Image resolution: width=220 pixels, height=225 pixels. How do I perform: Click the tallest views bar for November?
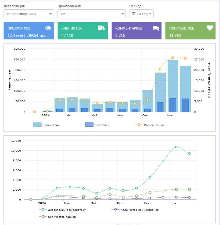(x=173, y=78)
